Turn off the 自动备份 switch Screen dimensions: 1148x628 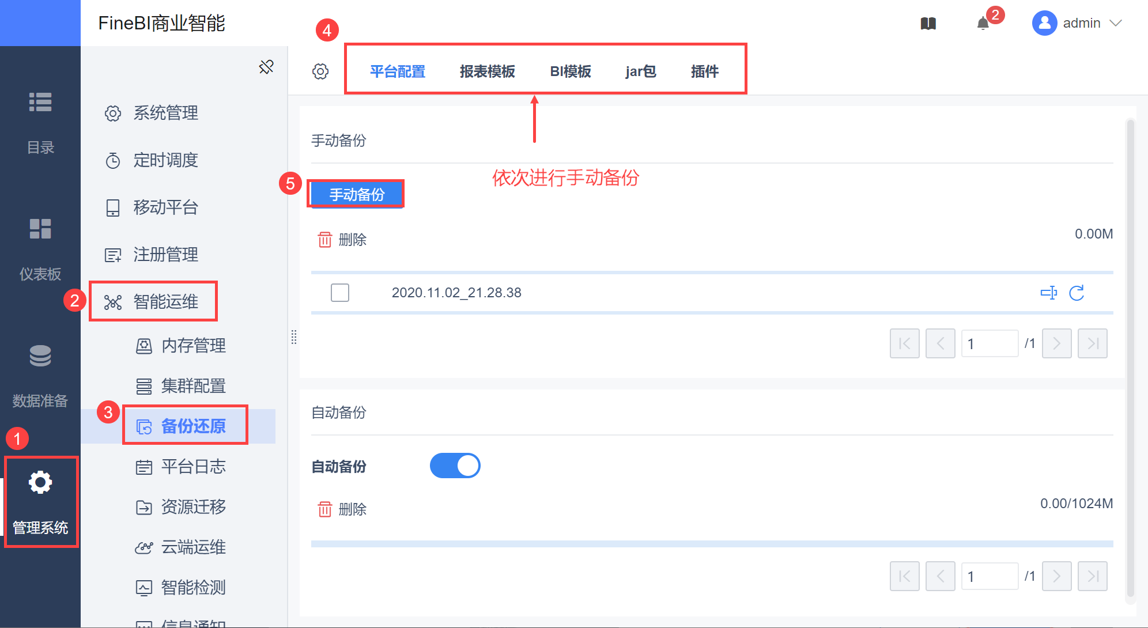(455, 466)
